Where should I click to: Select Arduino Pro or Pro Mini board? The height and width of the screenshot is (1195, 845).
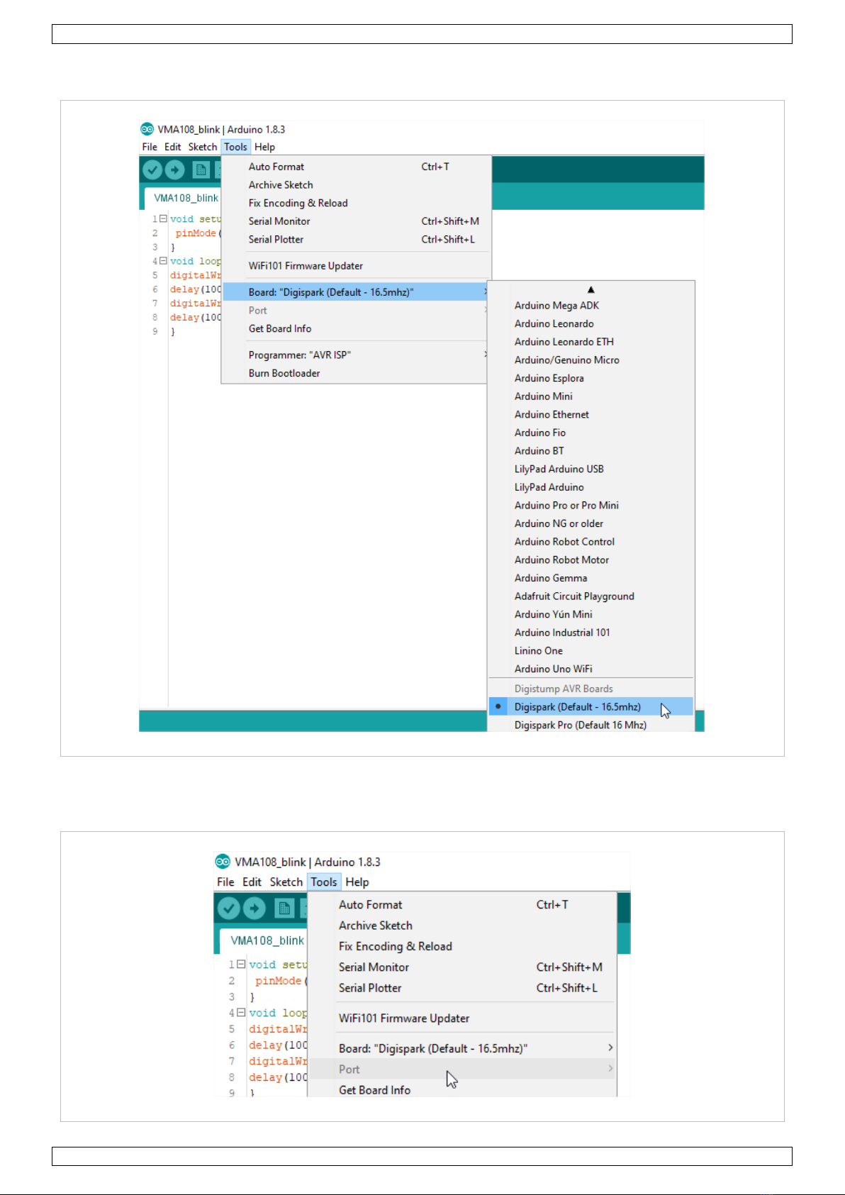(591, 506)
